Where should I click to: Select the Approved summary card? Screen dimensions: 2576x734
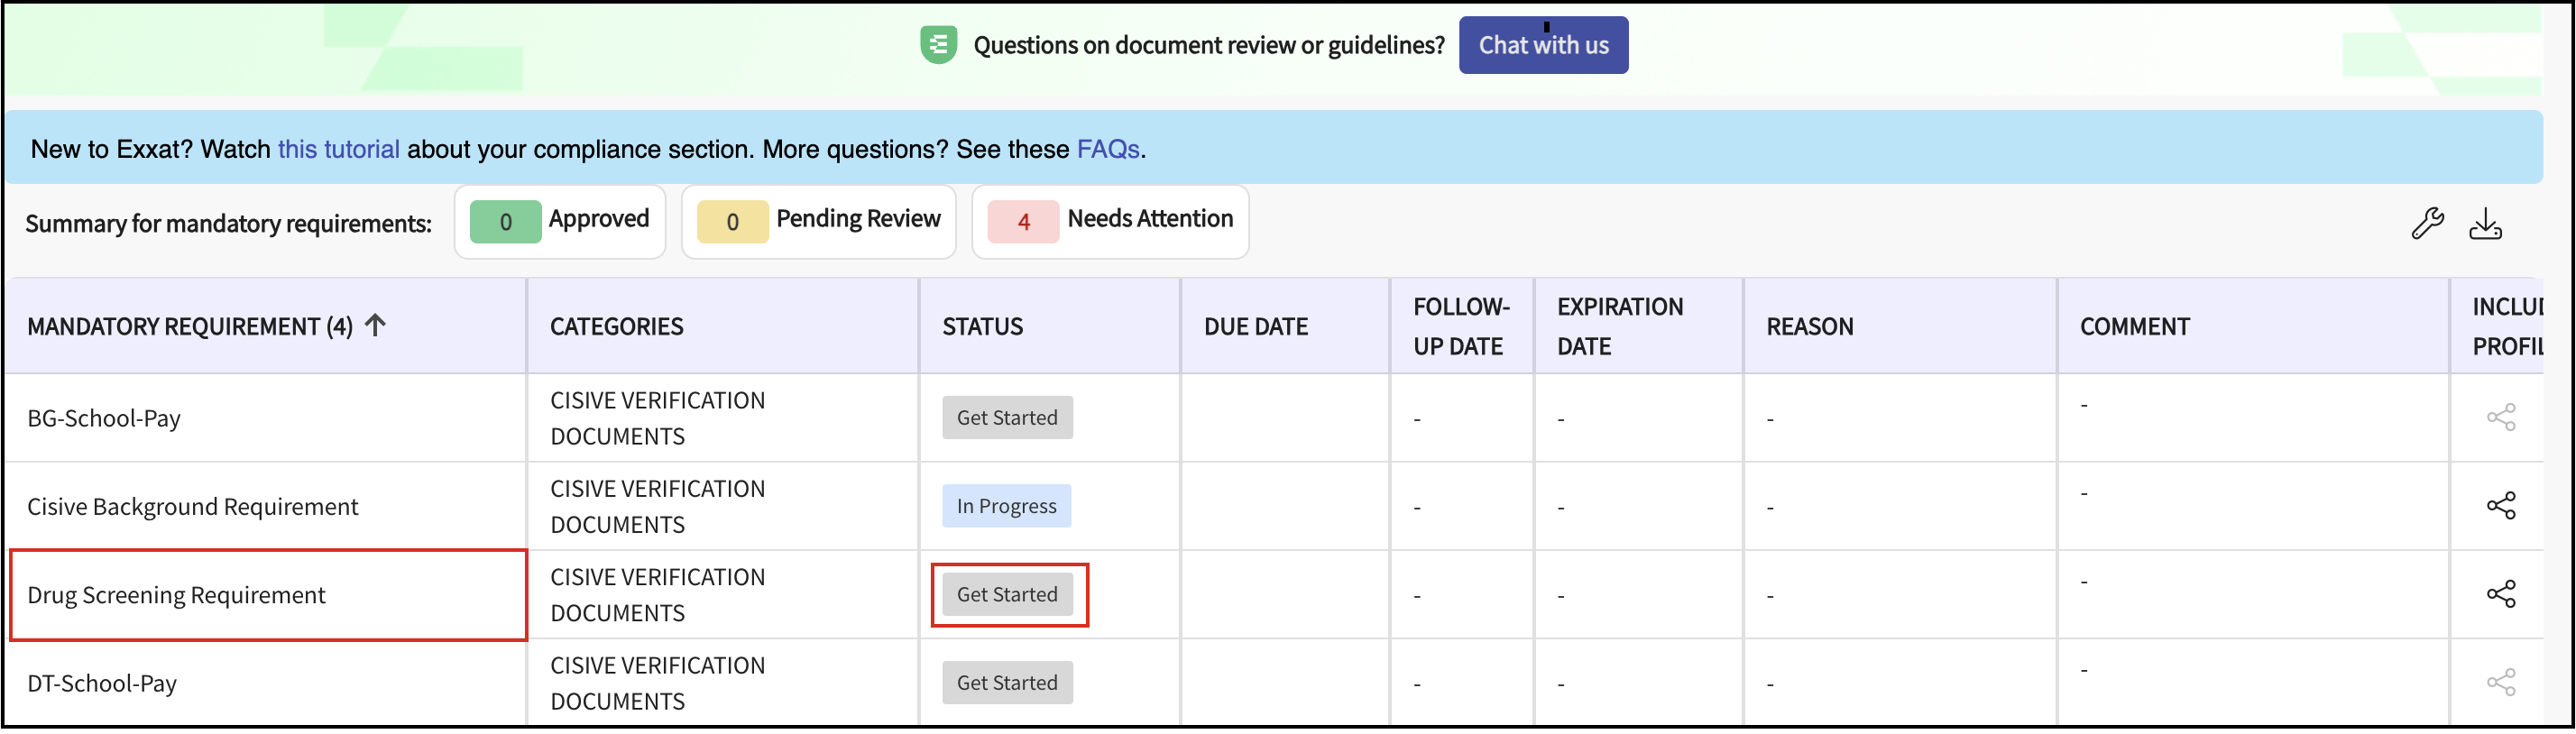point(560,221)
